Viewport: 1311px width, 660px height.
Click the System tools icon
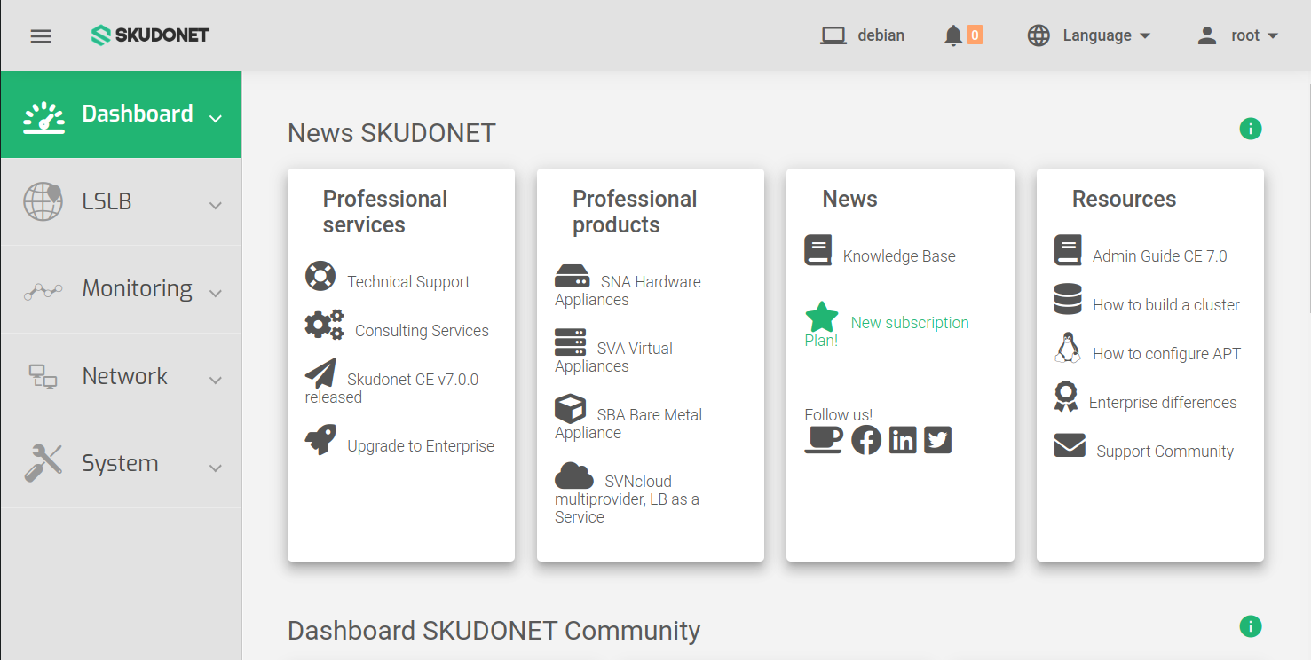43,463
